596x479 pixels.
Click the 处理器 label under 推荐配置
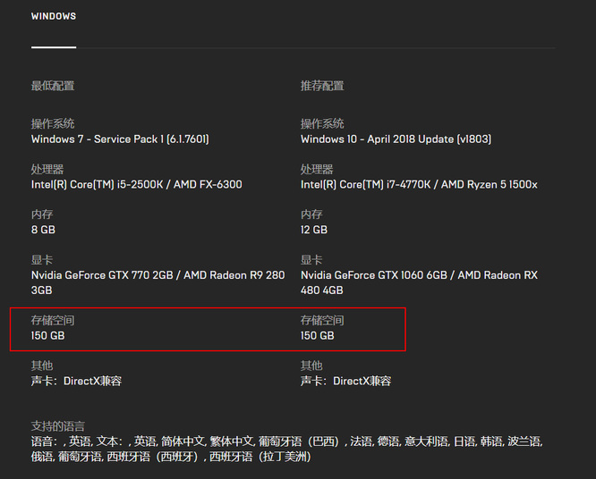(317, 170)
